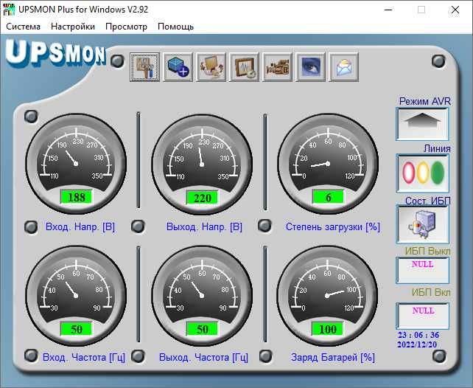Click the 'Сост. ИБП' label

(428, 201)
